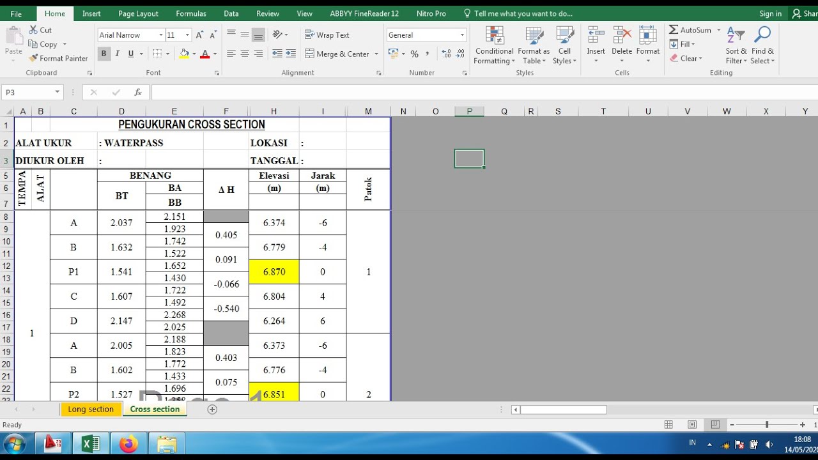Image resolution: width=818 pixels, height=460 pixels.
Task: Open the Insert ribbon tab
Action: click(91, 13)
